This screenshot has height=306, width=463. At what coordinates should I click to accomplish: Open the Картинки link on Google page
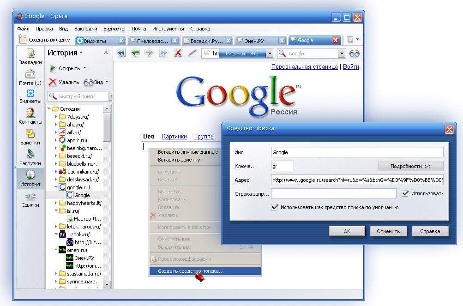click(174, 137)
